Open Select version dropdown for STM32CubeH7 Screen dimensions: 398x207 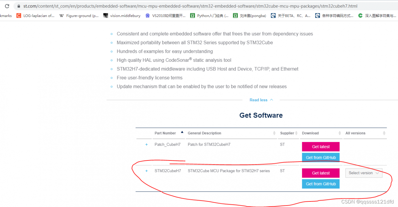point(364,173)
